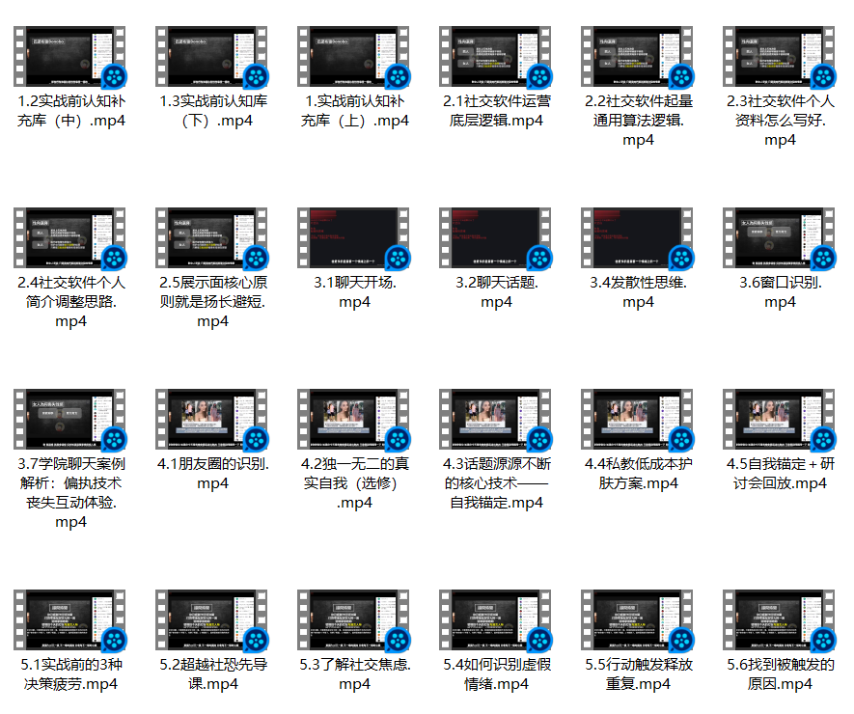Click the file name 4.5自我锚定＋研讨会回放.mp4
This screenshot has width=854, height=714.
pyautogui.click(x=780, y=474)
